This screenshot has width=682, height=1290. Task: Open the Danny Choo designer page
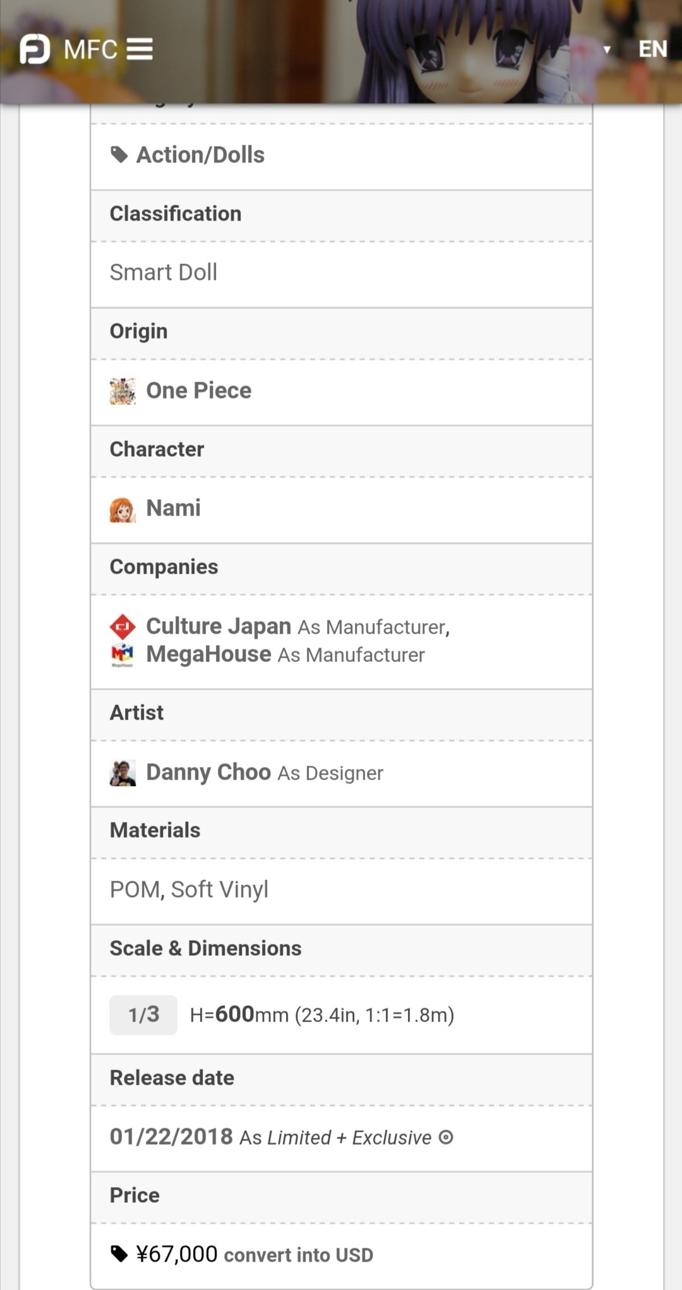pos(209,772)
